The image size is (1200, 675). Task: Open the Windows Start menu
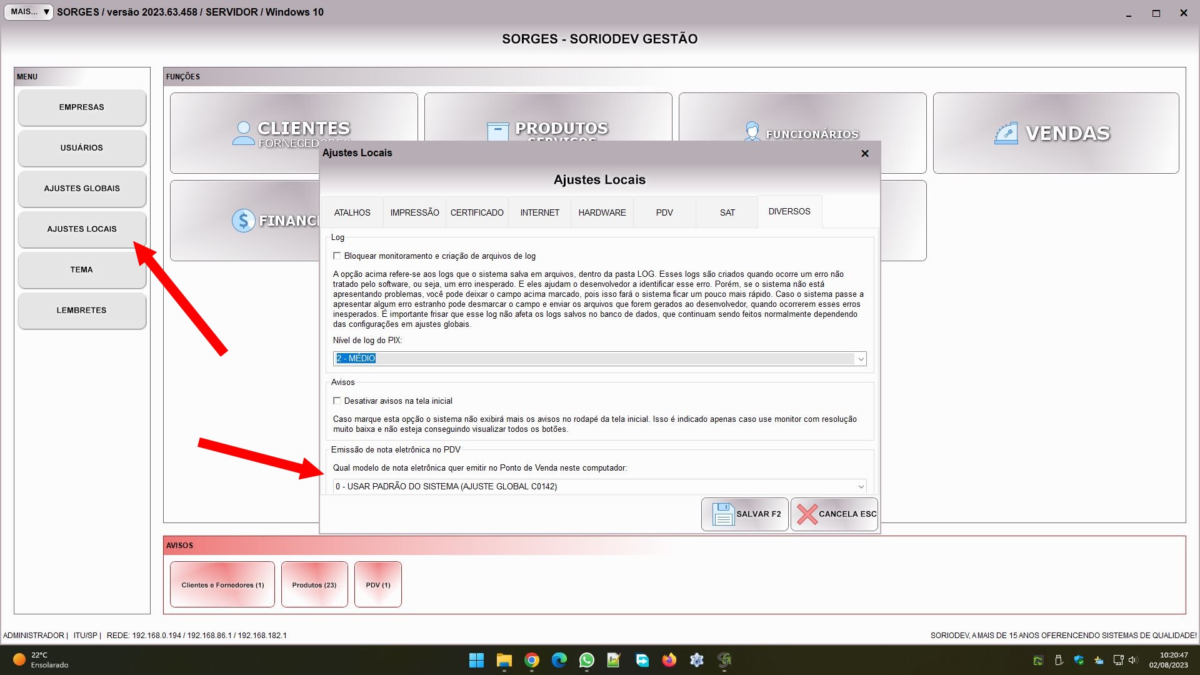point(476,660)
